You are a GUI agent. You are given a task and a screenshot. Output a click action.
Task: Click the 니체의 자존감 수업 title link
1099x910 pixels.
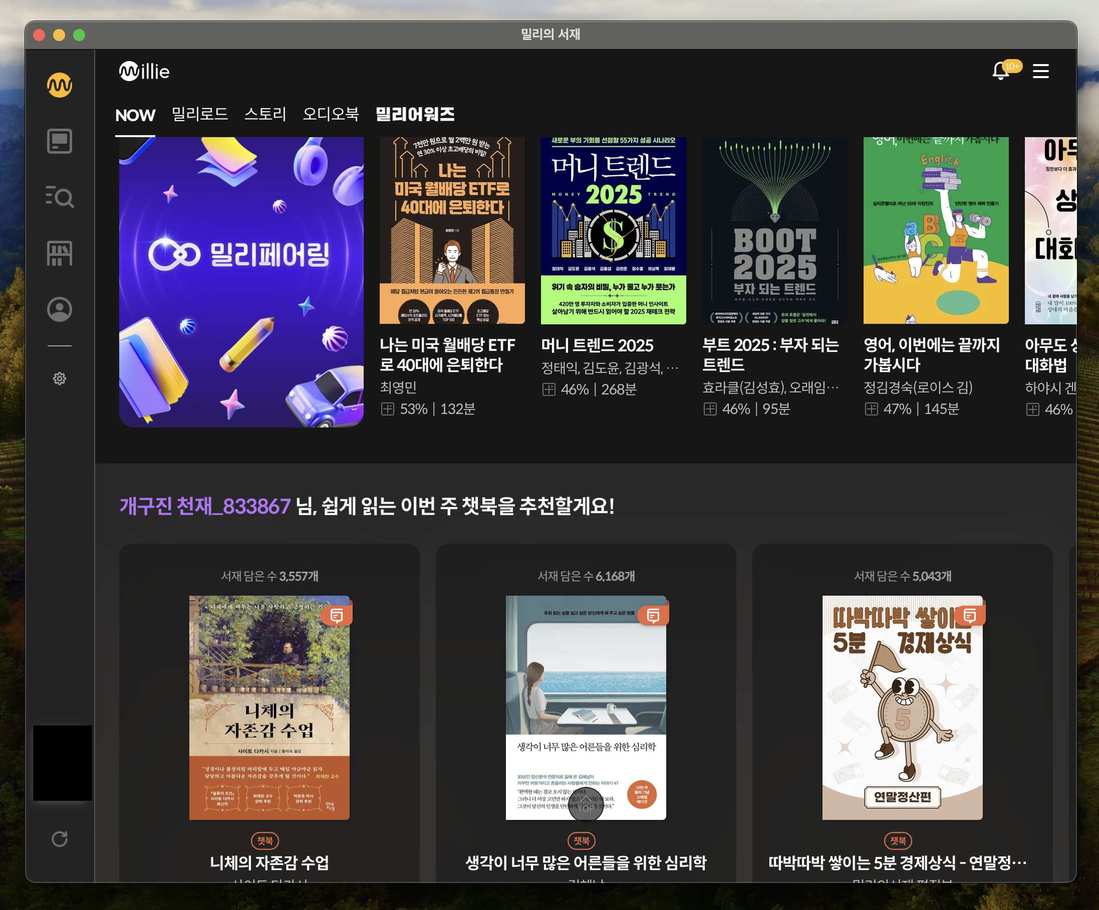[x=269, y=862]
